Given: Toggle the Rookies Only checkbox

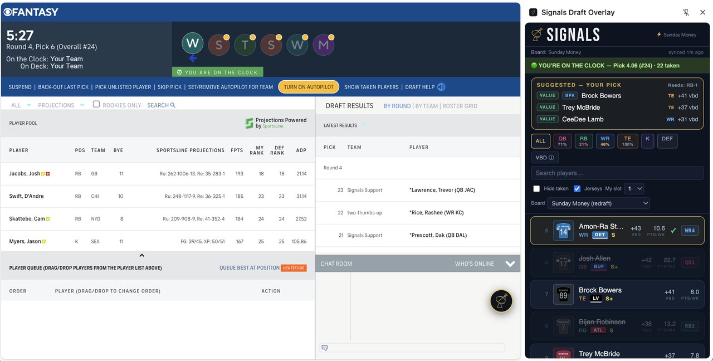Looking at the screenshot, I should 96,104.
